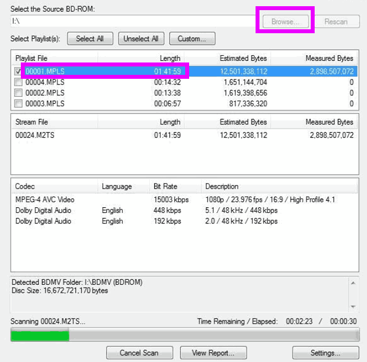Screen dimensions: 367x362
Task: Click the Browse... button
Action: coord(285,21)
